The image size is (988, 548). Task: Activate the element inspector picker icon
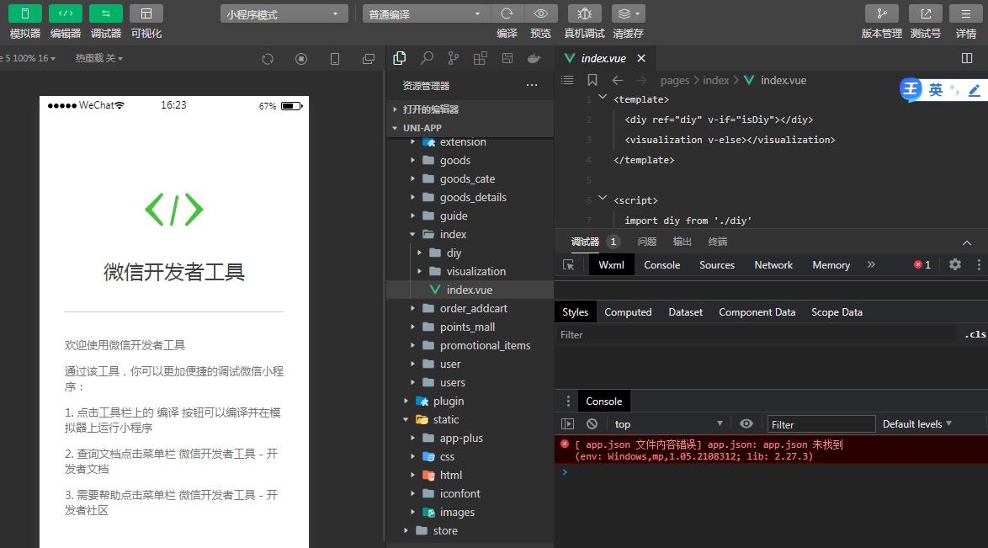coord(568,265)
